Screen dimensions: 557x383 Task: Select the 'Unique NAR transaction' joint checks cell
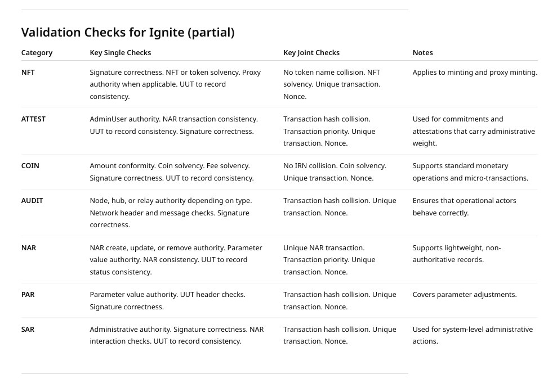click(x=329, y=260)
